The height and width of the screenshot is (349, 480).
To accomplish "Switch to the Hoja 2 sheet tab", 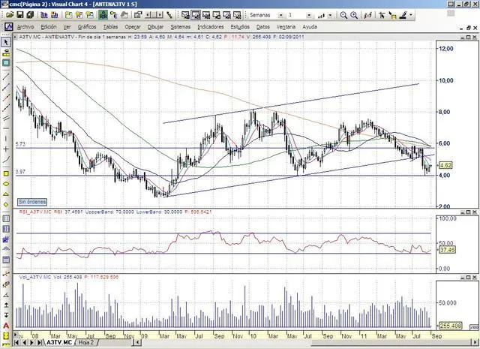I will tap(86, 341).
